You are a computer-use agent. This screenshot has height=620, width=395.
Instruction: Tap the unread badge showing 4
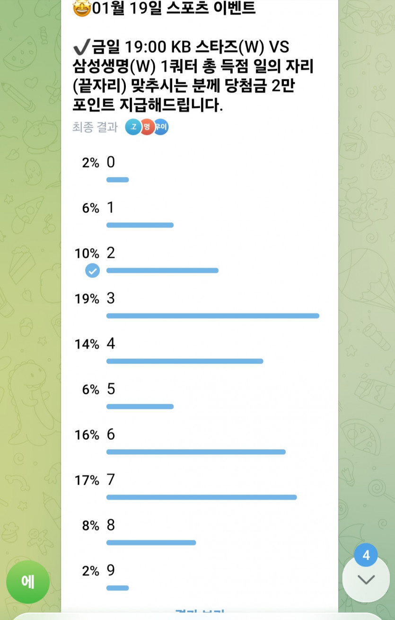(x=366, y=555)
